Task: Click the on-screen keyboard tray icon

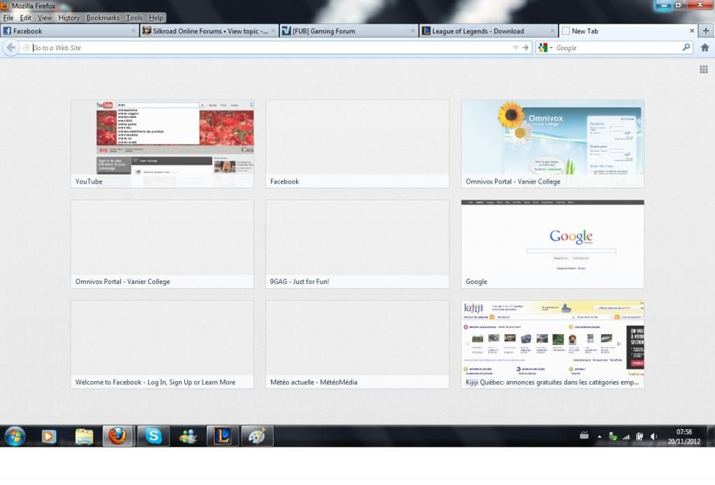Action: [x=584, y=435]
